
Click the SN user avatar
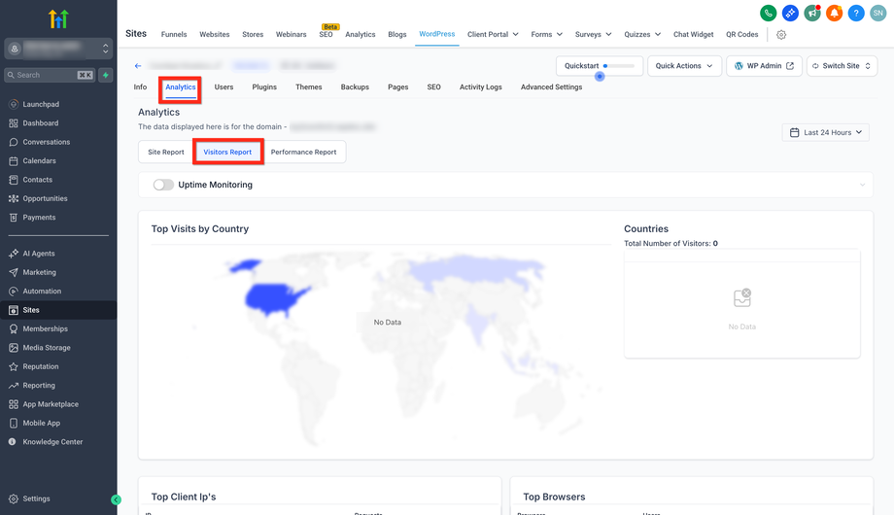877,14
